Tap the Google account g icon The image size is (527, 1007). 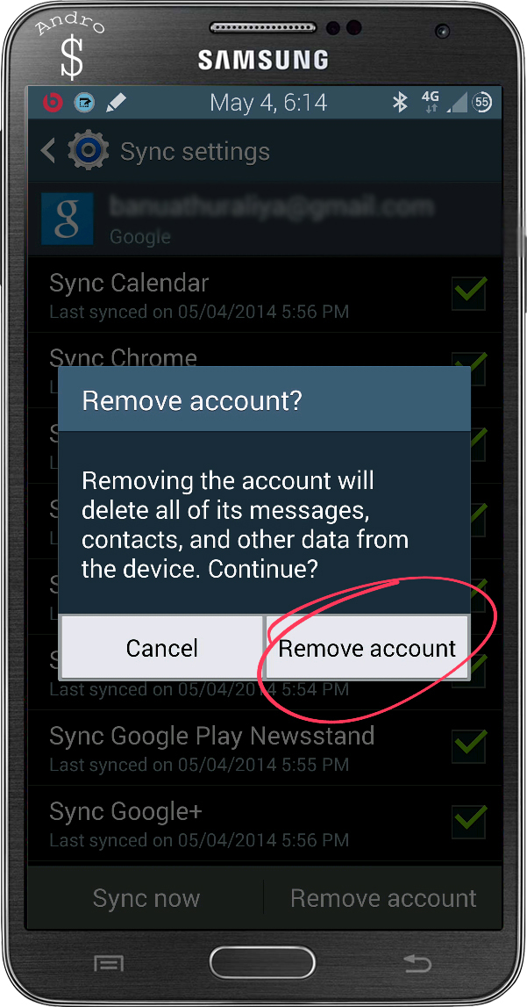pyautogui.click(x=68, y=219)
